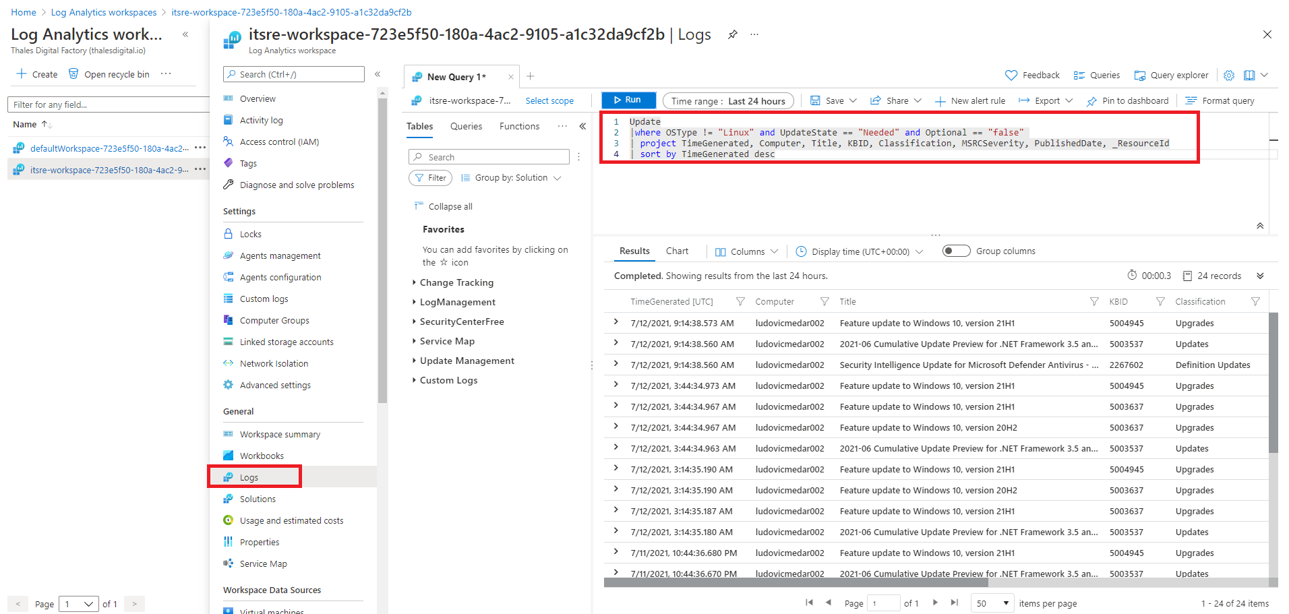This screenshot has width=1289, height=614.
Task: Open the query editor settings gear
Action: (x=1229, y=75)
